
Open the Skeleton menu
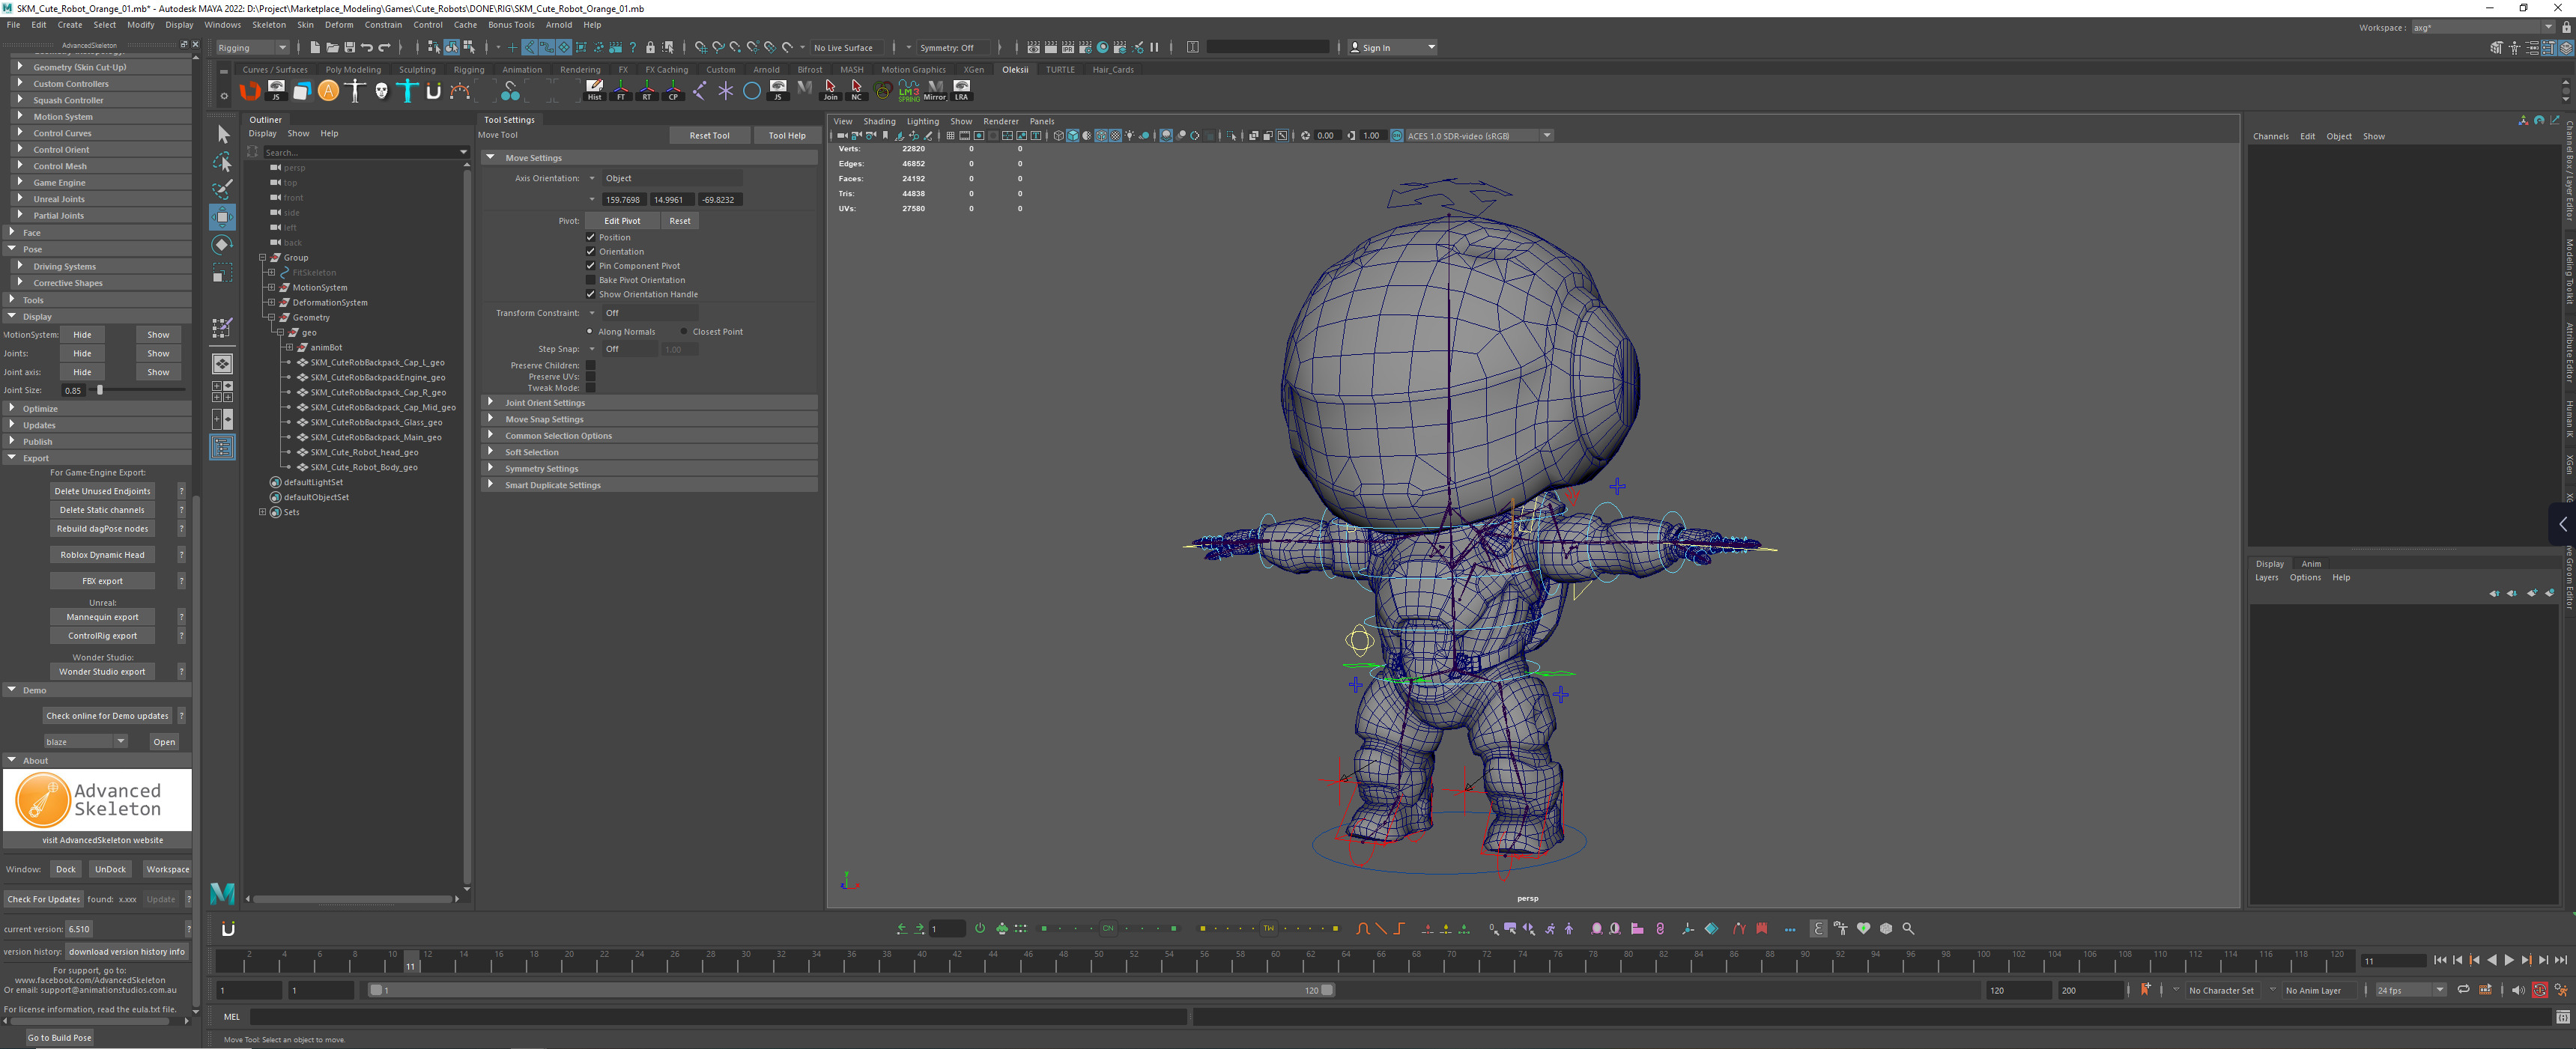[x=268, y=25]
